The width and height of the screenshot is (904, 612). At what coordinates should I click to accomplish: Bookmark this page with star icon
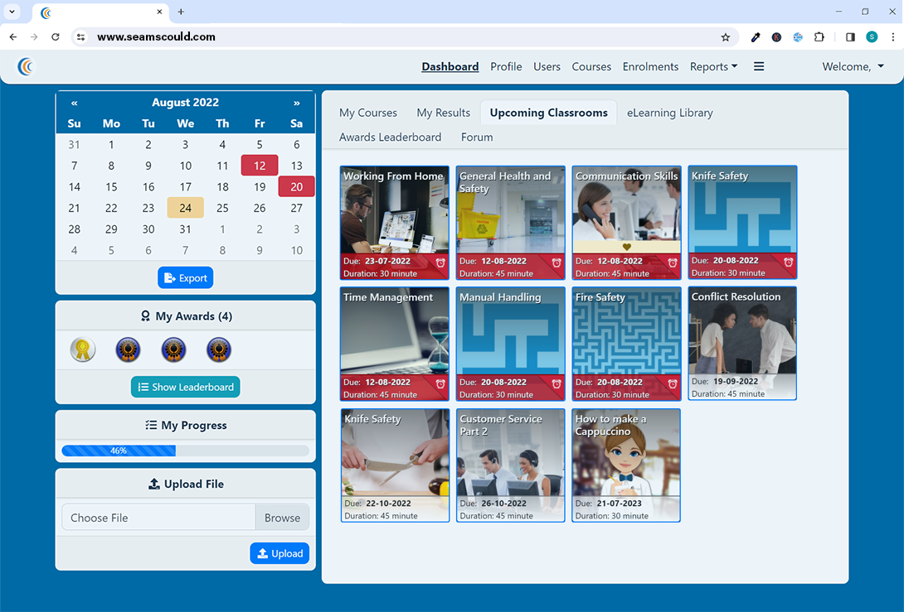(726, 37)
